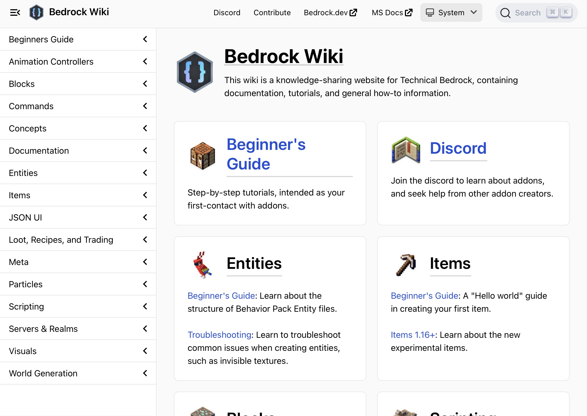Open the Discord card heading link
The height and width of the screenshot is (416, 587).
458,148
